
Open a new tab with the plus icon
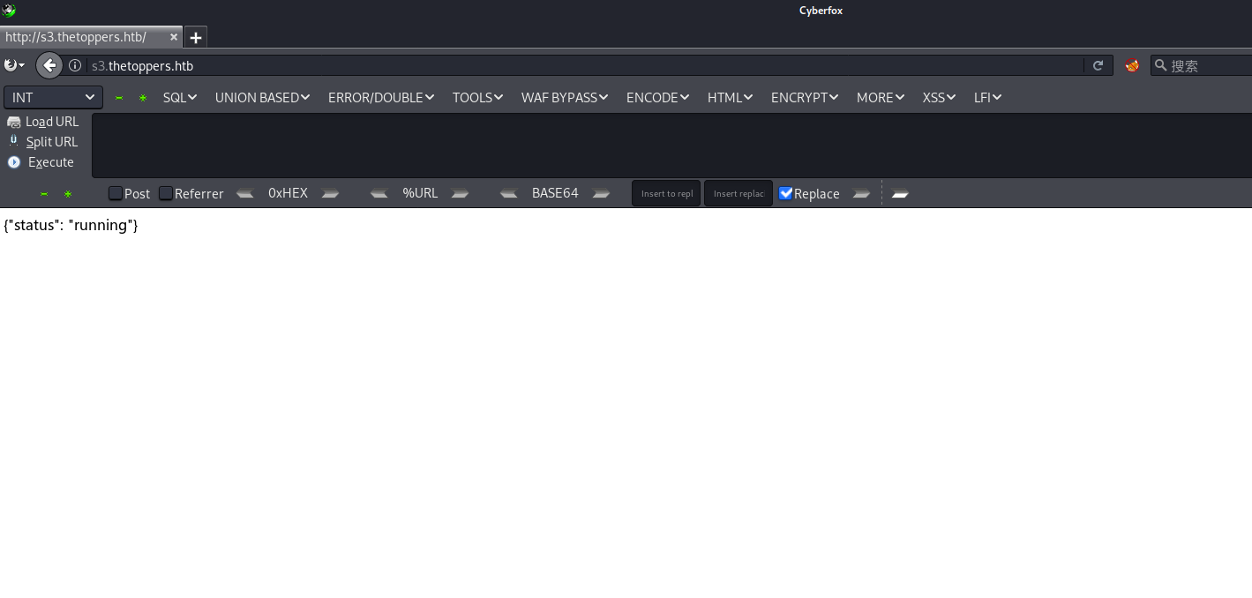196,37
